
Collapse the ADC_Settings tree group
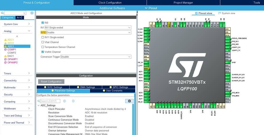[x=39, y=106]
